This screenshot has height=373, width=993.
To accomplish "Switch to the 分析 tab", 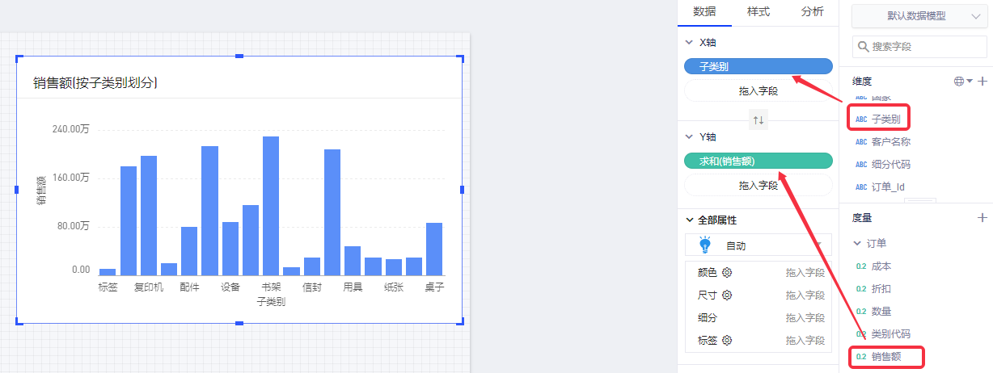I will [x=813, y=11].
